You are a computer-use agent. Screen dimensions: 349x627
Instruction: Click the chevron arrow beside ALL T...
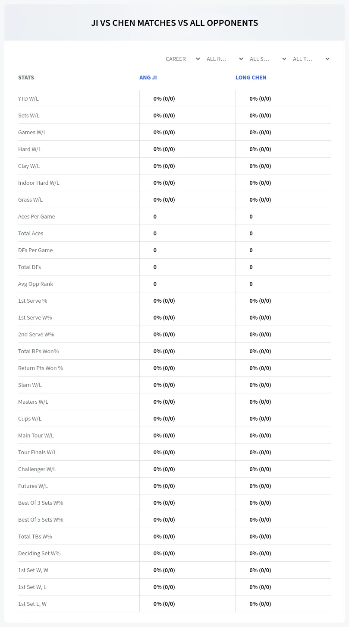click(327, 59)
